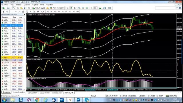Switch timeframe to D1
This screenshot has height=103, width=183.
[x=70, y=12]
